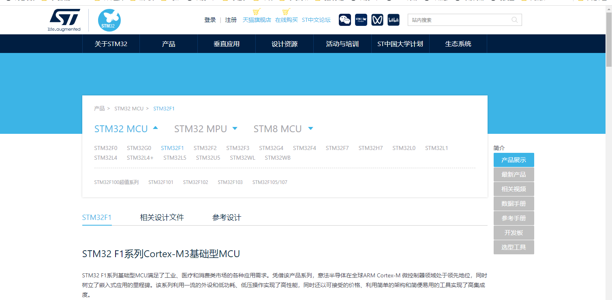Jump to 相关视频 section

[x=514, y=189]
